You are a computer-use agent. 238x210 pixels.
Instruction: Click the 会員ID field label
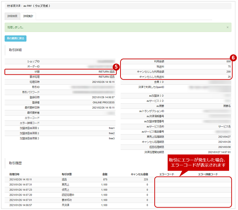click(159, 82)
